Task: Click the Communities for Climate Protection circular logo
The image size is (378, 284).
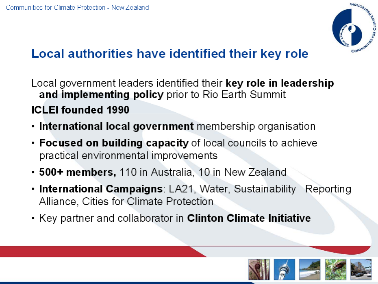Action: pyautogui.click(x=352, y=28)
